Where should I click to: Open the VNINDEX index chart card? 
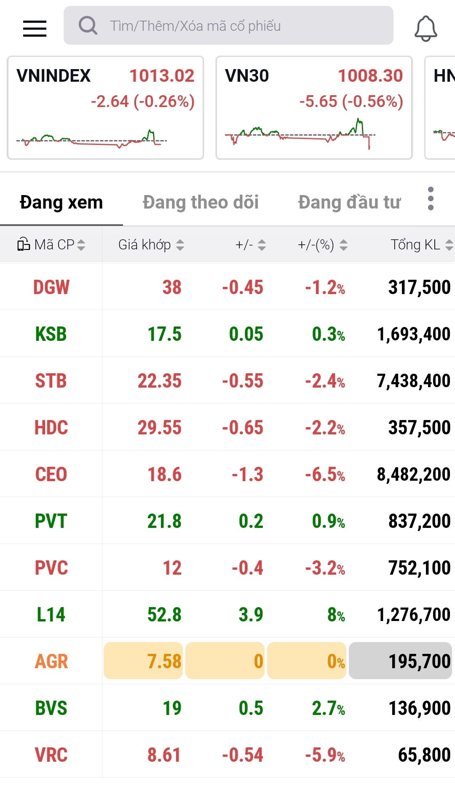point(105,108)
